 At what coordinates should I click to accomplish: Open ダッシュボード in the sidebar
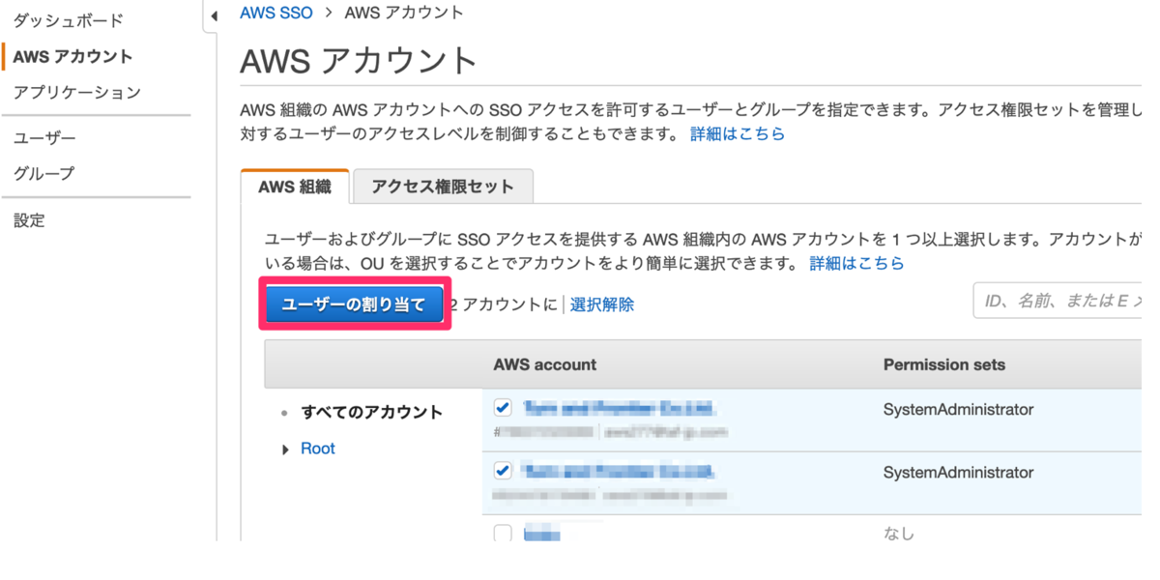tap(68, 20)
